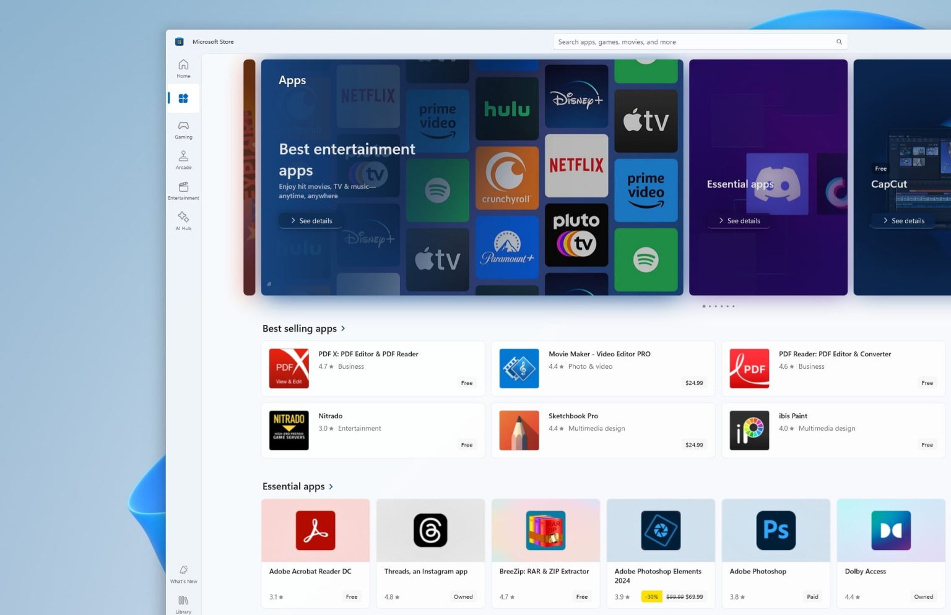This screenshot has height=615, width=951.
Task: Go to the Arcade section
Action: pyautogui.click(x=183, y=160)
